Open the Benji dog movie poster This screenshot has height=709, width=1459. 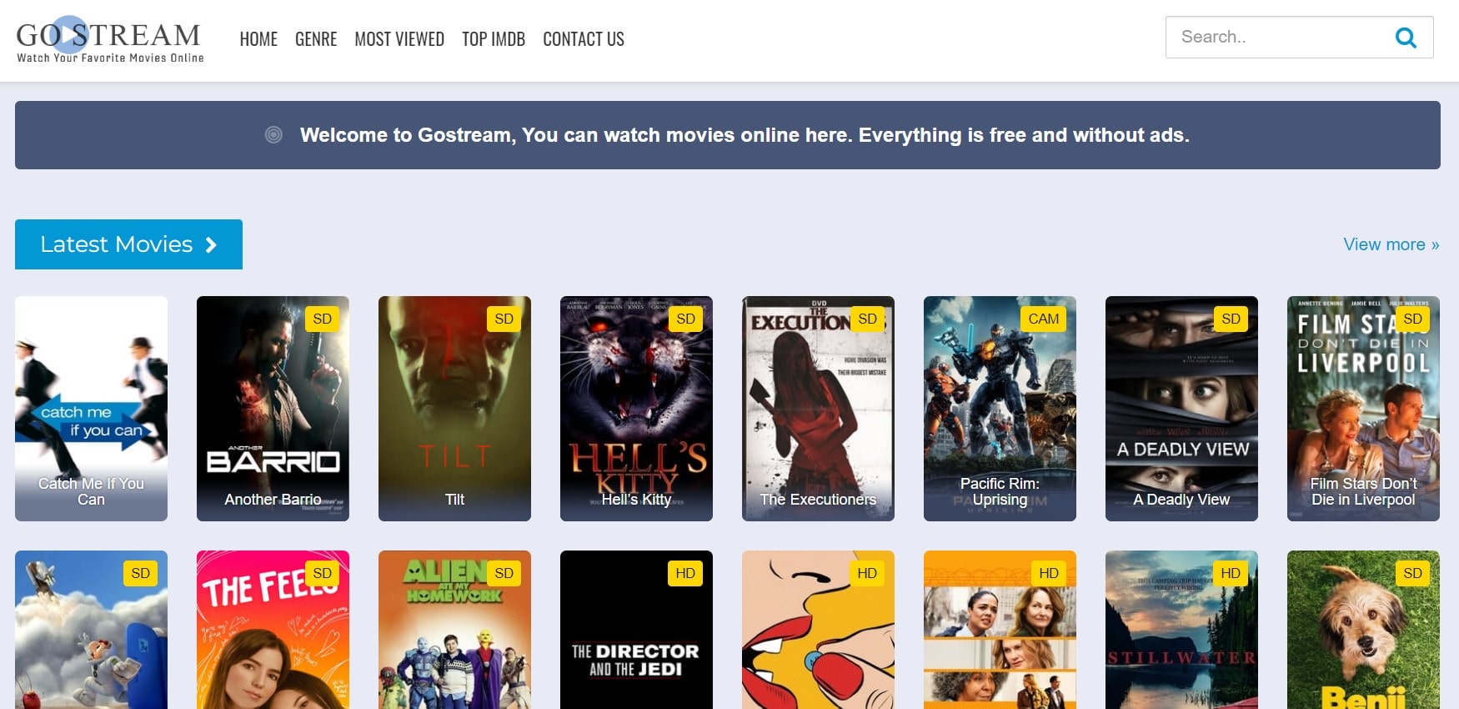1363,630
